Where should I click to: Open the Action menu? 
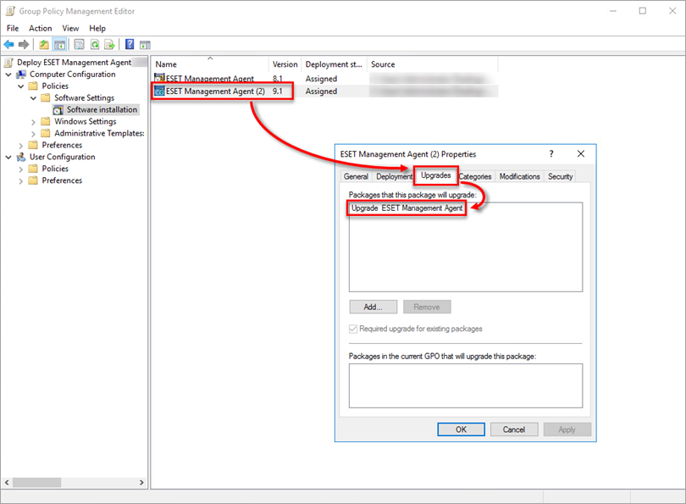click(40, 28)
